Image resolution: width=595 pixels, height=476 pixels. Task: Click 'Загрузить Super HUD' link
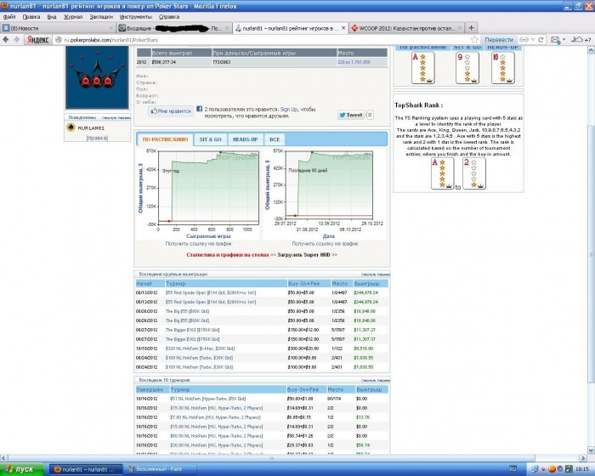click(304, 255)
